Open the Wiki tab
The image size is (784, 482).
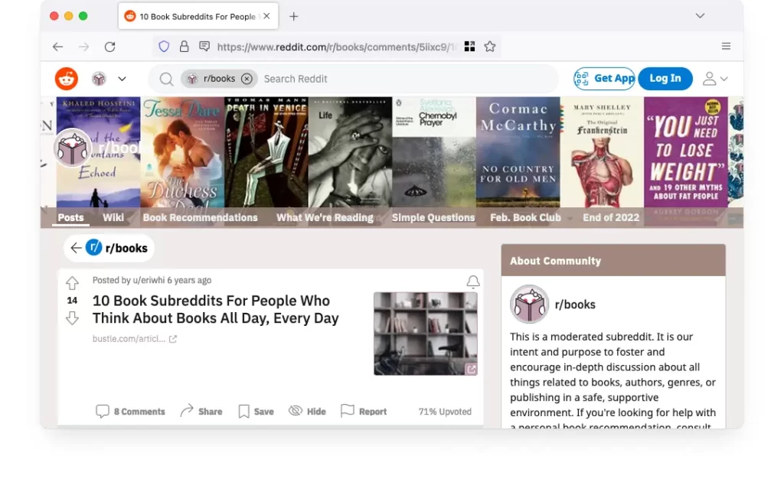[113, 218]
